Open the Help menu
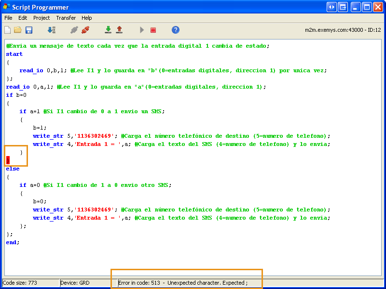Viewport: 386px width, 289px height. coord(87,18)
